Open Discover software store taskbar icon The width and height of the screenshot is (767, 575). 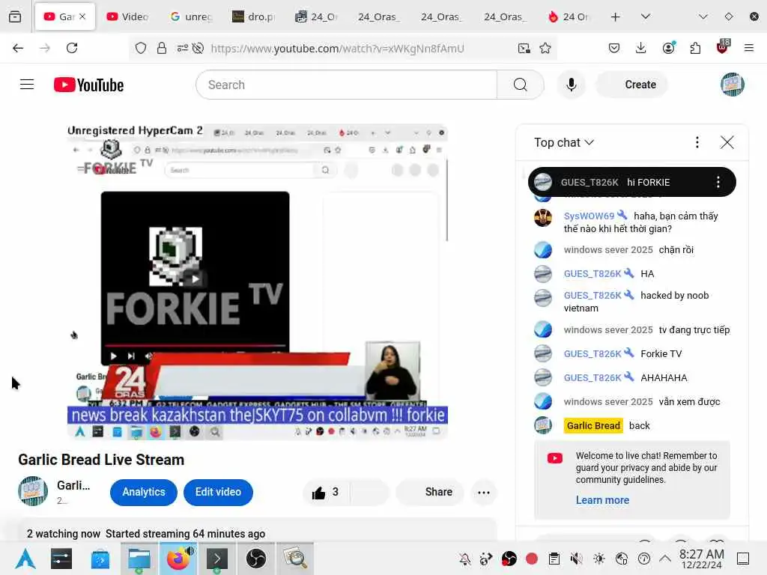pyautogui.click(x=100, y=559)
